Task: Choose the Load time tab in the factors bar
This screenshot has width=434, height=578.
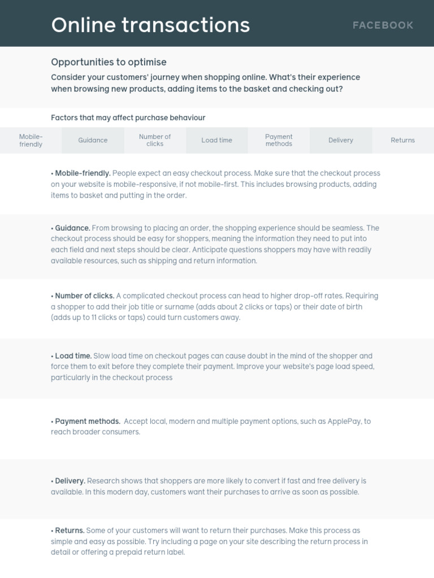Action: pos(217,141)
